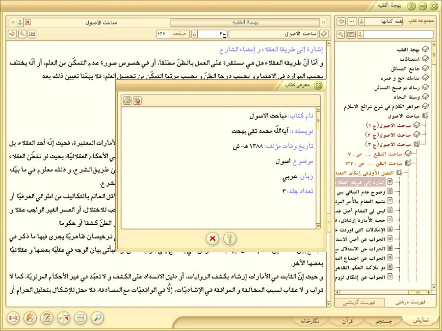Screen dimensions: 442x331
Task: Close معرفی کتاب dialog via green X title icon
Action: point(318,85)
